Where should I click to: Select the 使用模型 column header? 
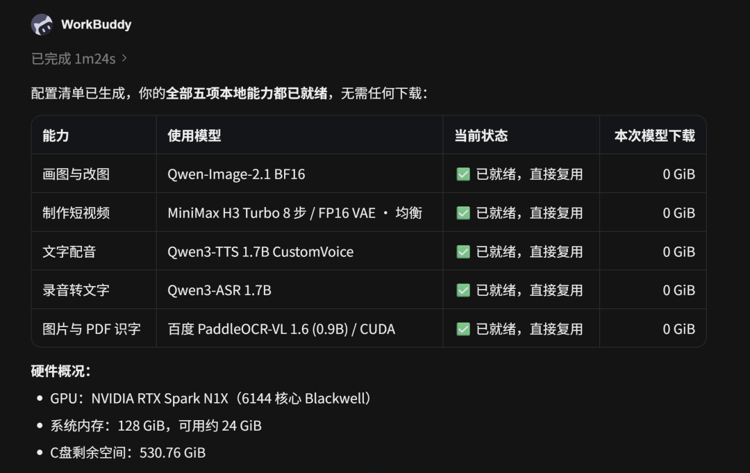tap(194, 136)
